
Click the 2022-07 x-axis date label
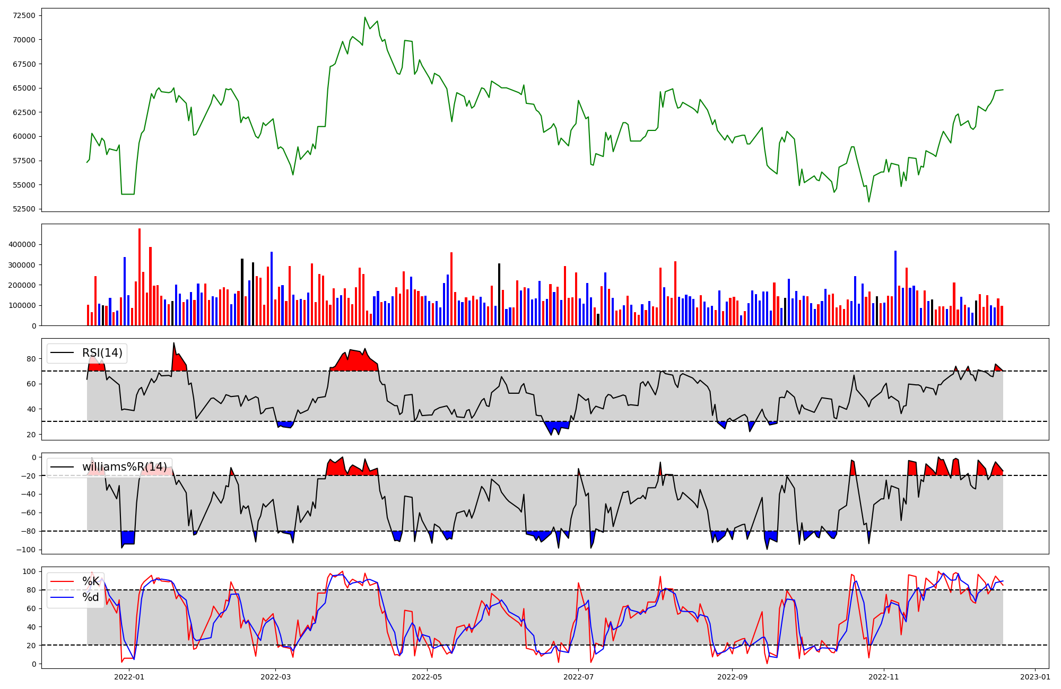[x=578, y=677]
